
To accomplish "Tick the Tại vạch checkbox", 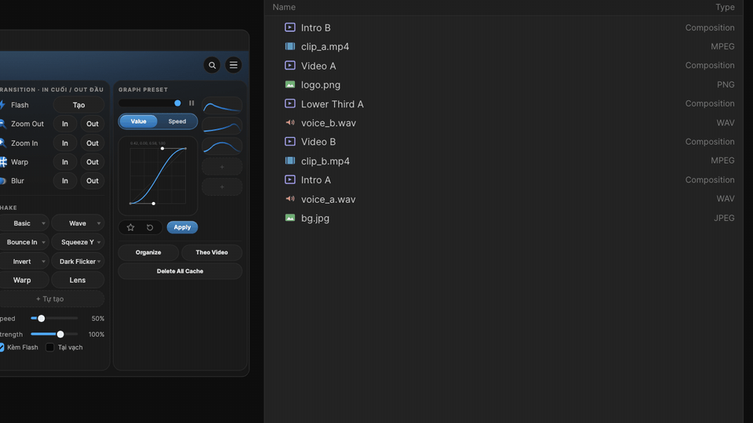I will pos(50,347).
